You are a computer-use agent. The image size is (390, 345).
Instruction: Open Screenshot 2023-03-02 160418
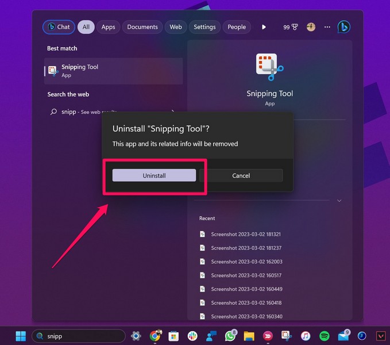(246, 302)
